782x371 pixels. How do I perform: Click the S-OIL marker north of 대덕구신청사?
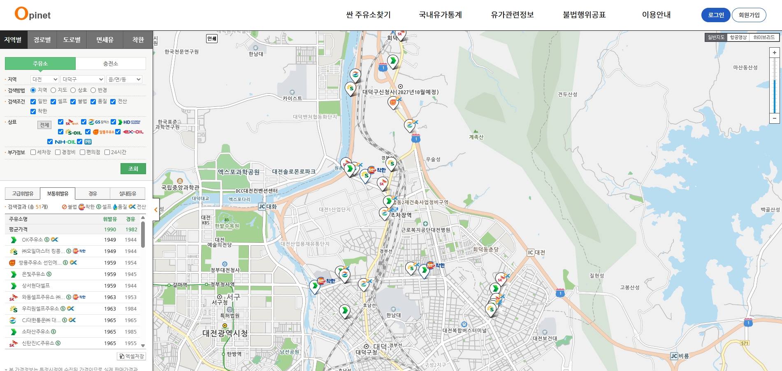[x=350, y=89]
